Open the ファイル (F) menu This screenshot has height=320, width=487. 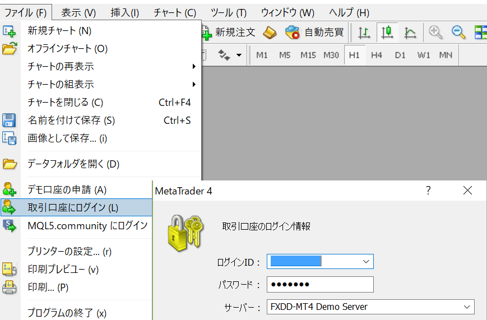coord(25,13)
